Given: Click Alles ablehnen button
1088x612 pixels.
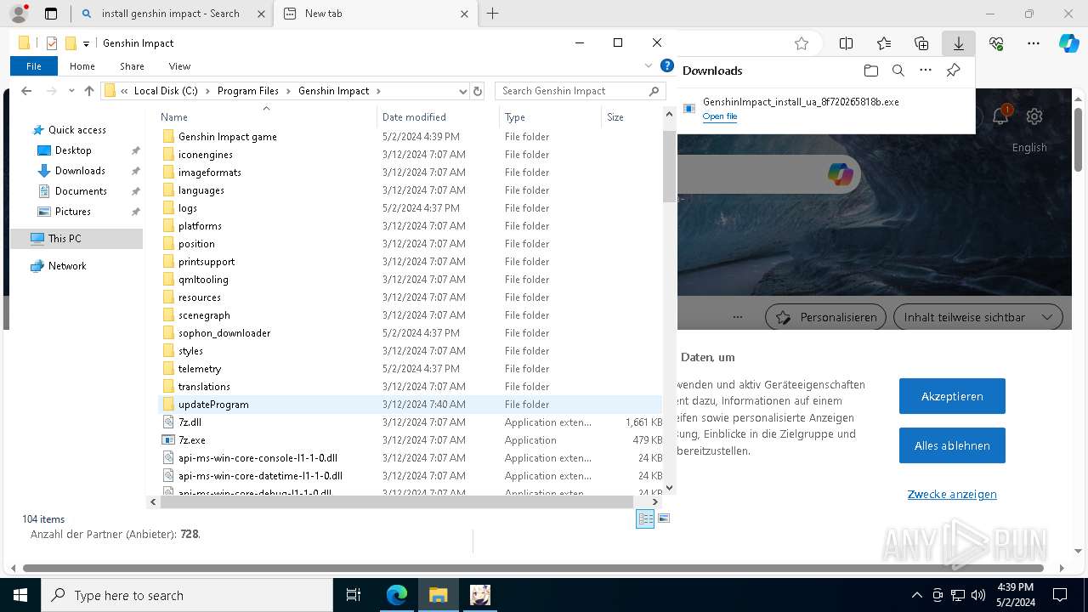Looking at the screenshot, I should 952,445.
